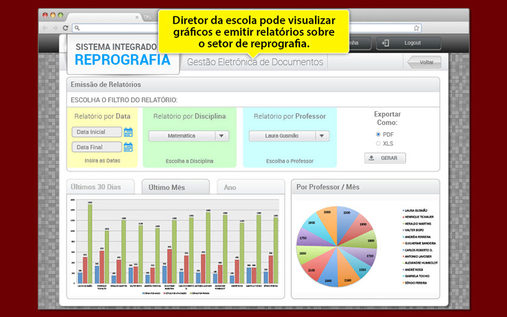
Task: Select XLS export format
Action: click(x=378, y=144)
